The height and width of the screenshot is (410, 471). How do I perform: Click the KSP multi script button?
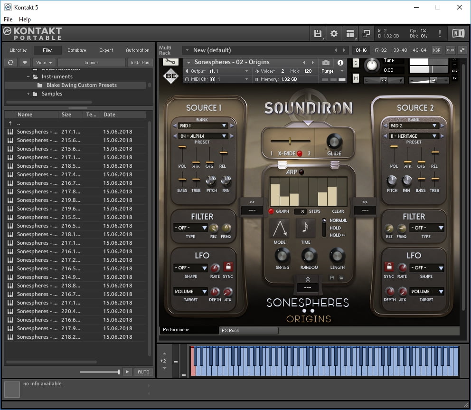tap(436, 50)
